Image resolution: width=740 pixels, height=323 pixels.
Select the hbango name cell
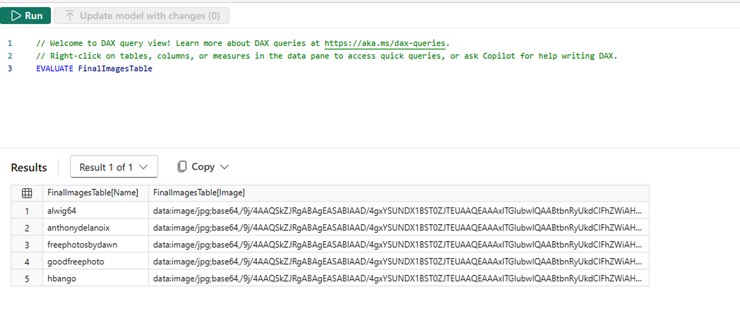pos(96,278)
